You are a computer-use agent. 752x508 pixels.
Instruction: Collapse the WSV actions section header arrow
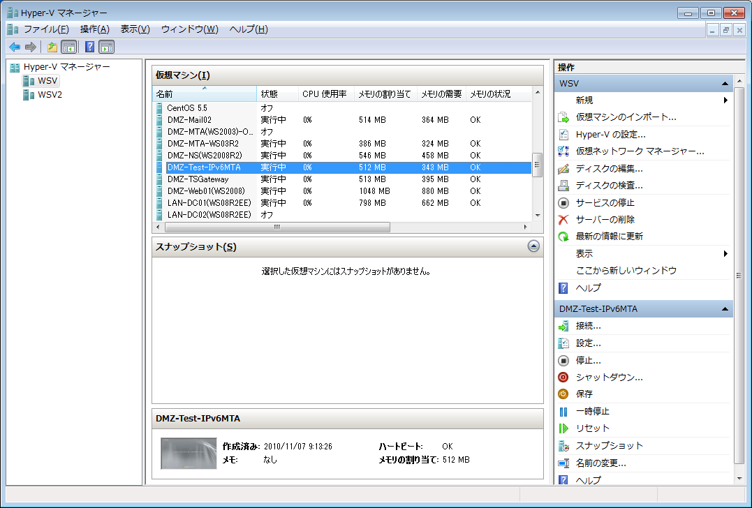pos(725,84)
